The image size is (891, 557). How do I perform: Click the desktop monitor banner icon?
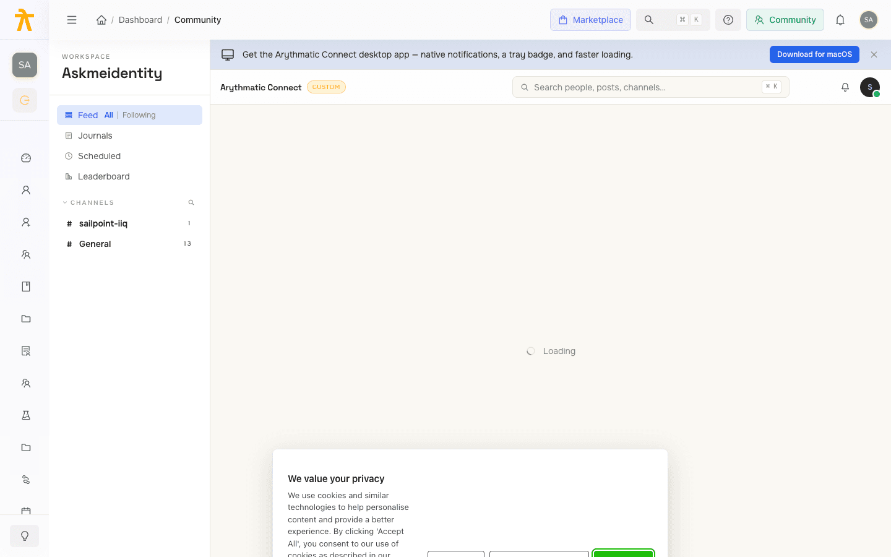pos(228,54)
